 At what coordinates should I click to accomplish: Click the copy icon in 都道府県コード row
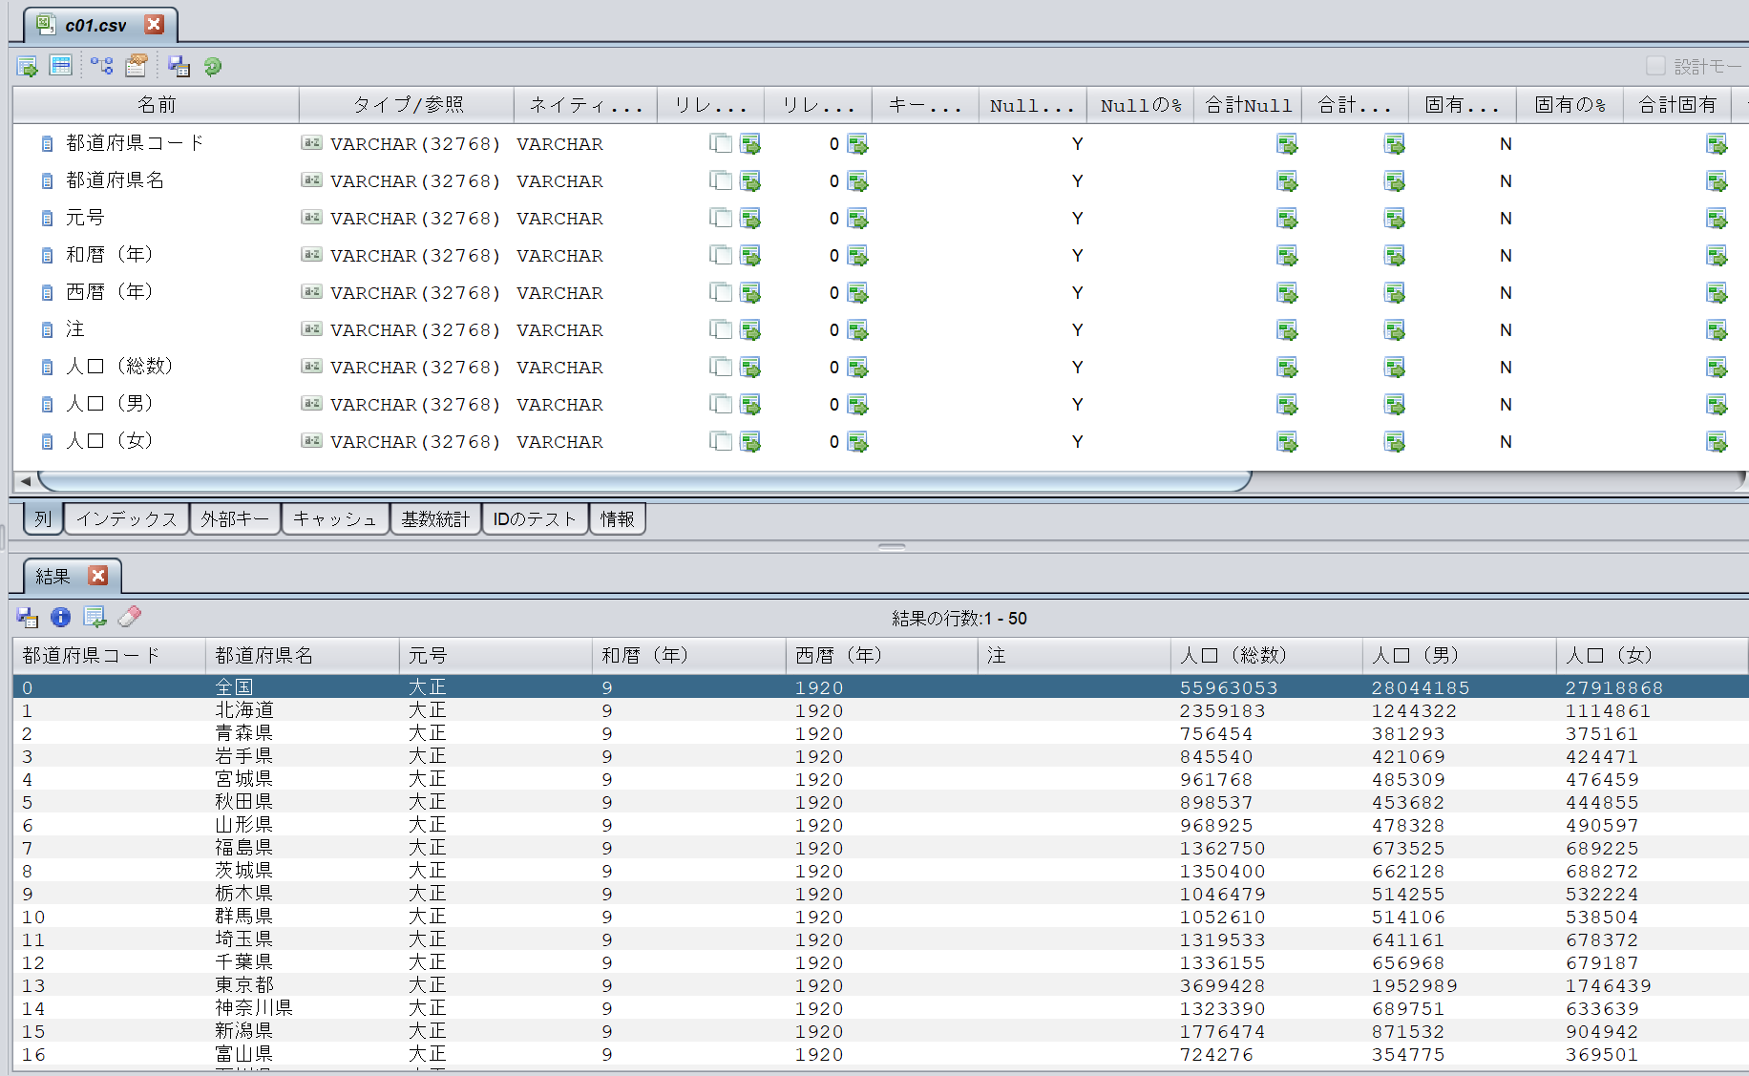721,143
